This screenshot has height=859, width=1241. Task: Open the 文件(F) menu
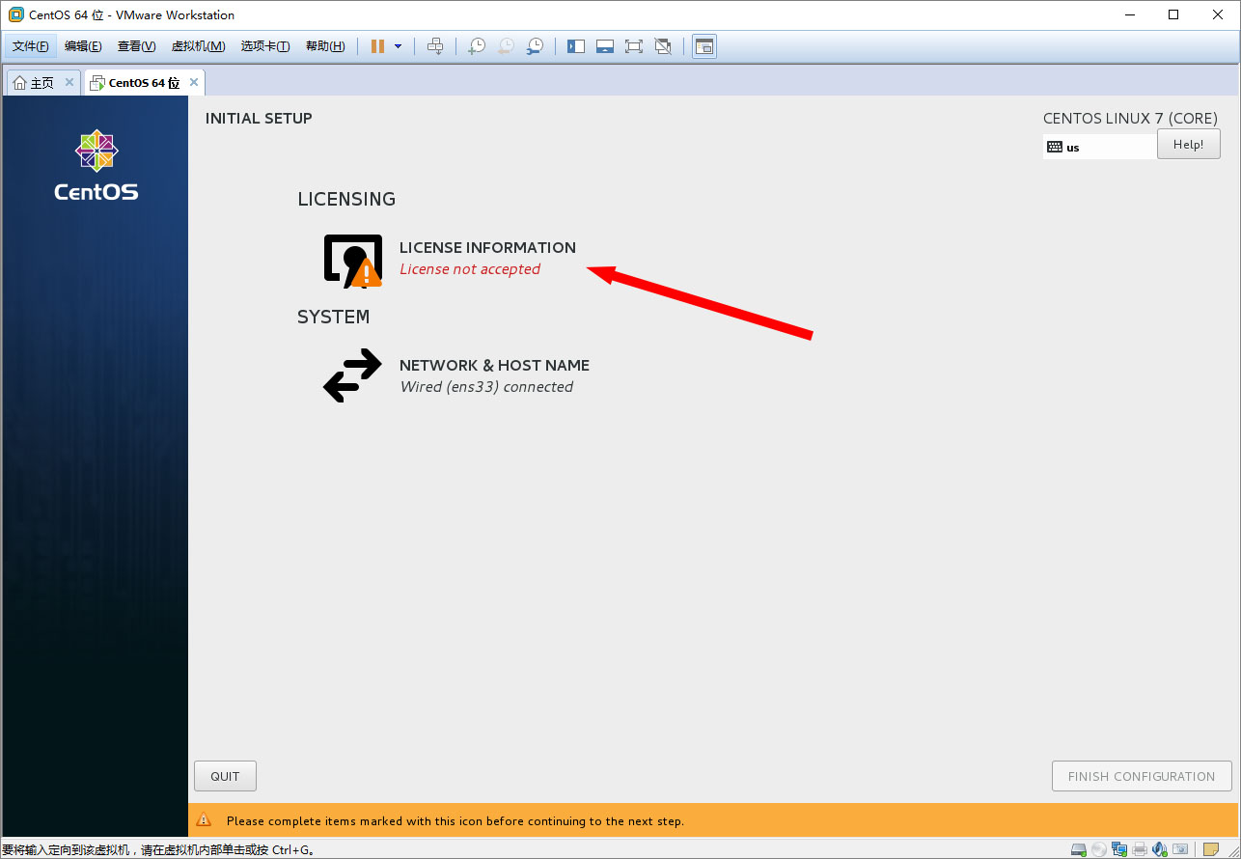pyautogui.click(x=30, y=46)
